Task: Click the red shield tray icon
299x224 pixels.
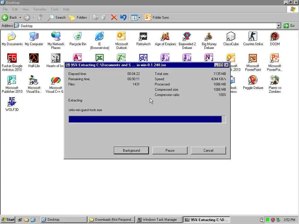Action: tap(273, 220)
